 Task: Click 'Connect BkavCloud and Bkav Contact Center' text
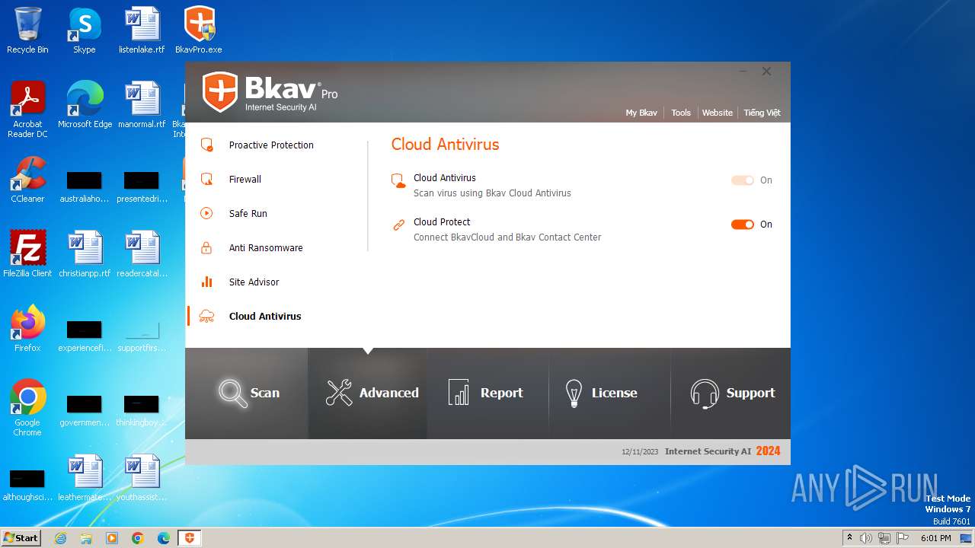507,237
